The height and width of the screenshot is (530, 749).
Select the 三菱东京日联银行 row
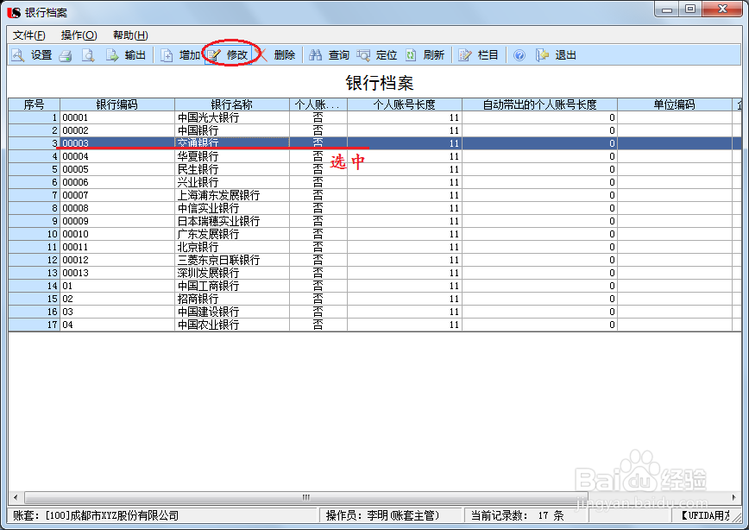coord(375,260)
